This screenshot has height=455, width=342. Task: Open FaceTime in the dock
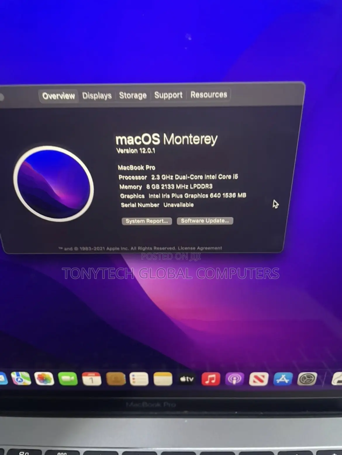(x=68, y=379)
